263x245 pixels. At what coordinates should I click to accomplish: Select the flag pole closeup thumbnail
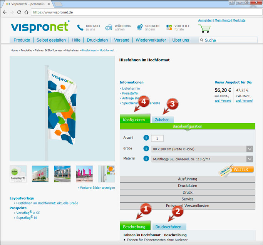106,174
